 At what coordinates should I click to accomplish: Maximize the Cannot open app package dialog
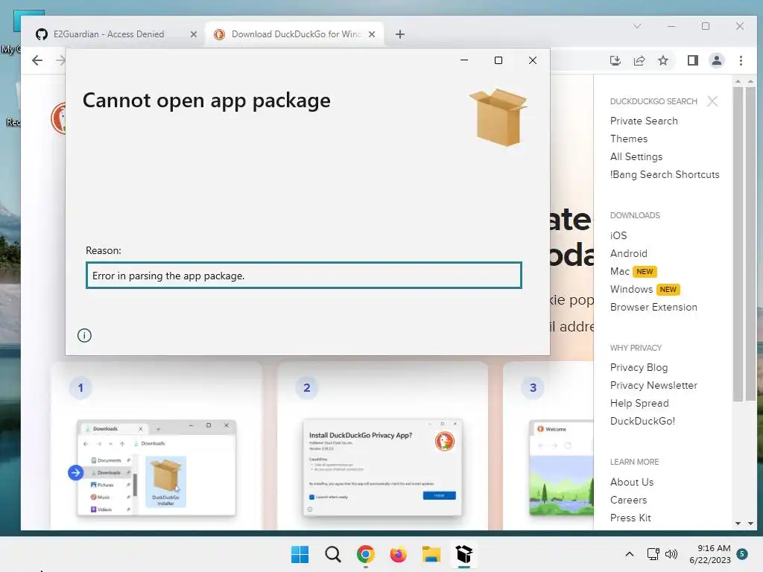click(x=498, y=60)
